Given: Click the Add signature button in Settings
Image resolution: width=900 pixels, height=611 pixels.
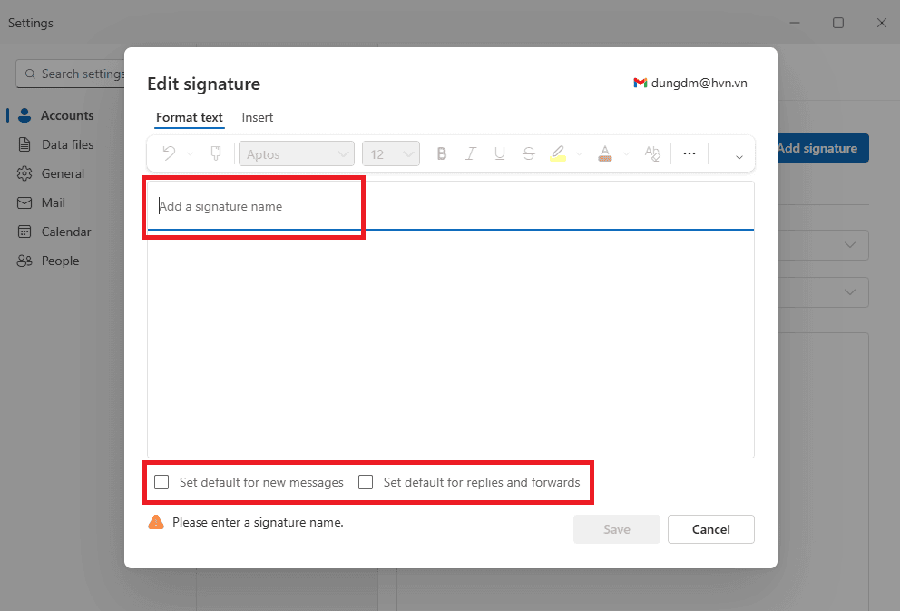Looking at the screenshot, I should [x=823, y=148].
